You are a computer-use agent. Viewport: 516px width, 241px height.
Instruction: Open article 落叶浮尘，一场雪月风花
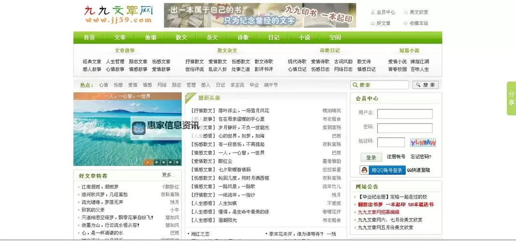tap(244, 111)
